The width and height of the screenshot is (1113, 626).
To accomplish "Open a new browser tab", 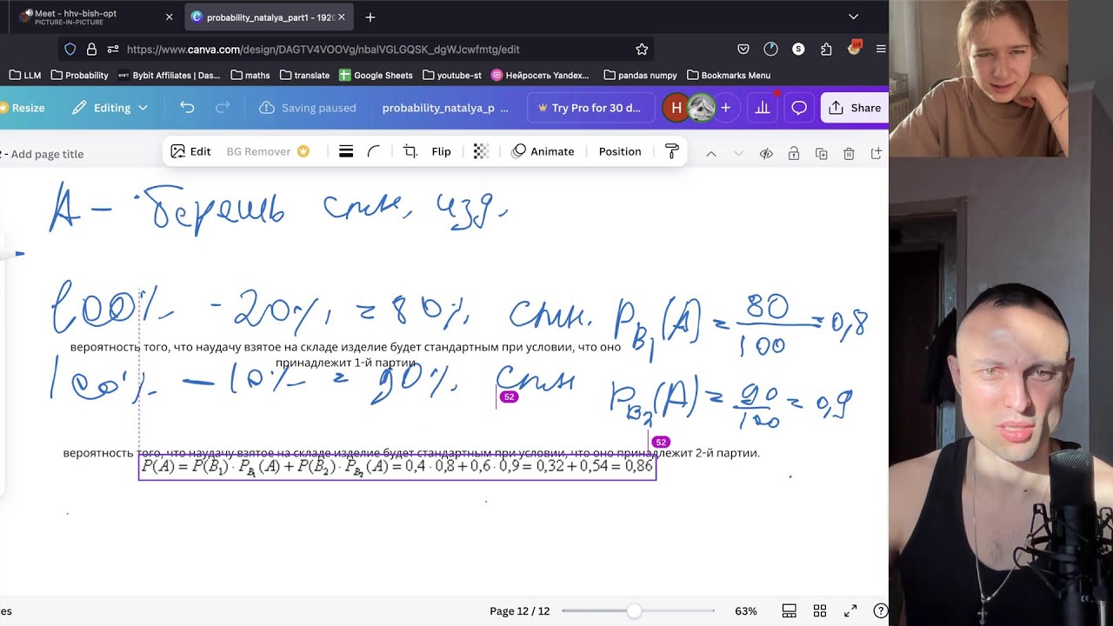I will coord(370,17).
